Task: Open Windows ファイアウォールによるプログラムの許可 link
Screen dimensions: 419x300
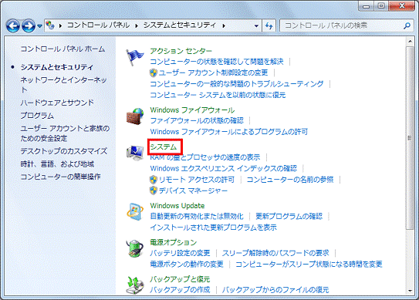Action: tap(228, 132)
